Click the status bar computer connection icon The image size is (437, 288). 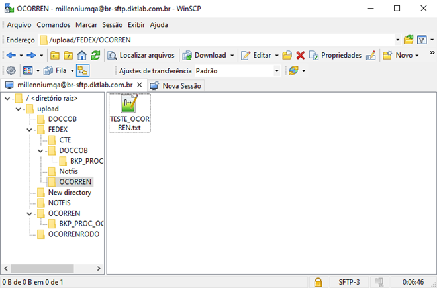[379, 282]
